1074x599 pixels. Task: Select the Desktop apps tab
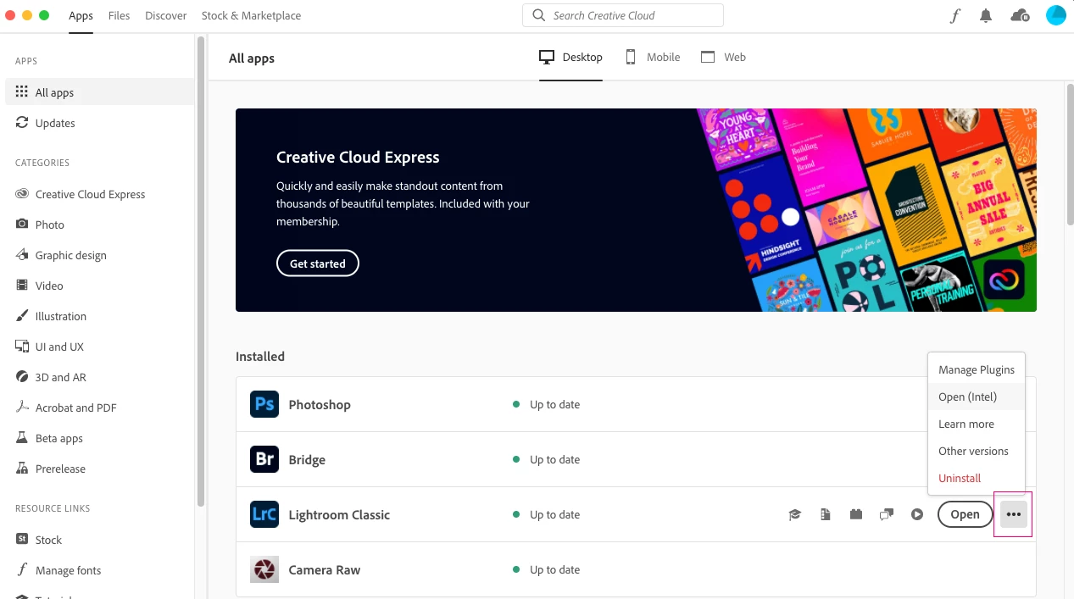point(570,57)
